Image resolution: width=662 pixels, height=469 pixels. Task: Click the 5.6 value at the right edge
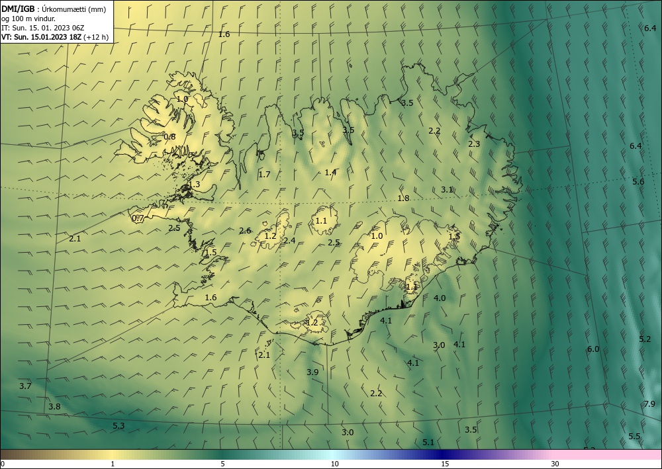coord(638,182)
